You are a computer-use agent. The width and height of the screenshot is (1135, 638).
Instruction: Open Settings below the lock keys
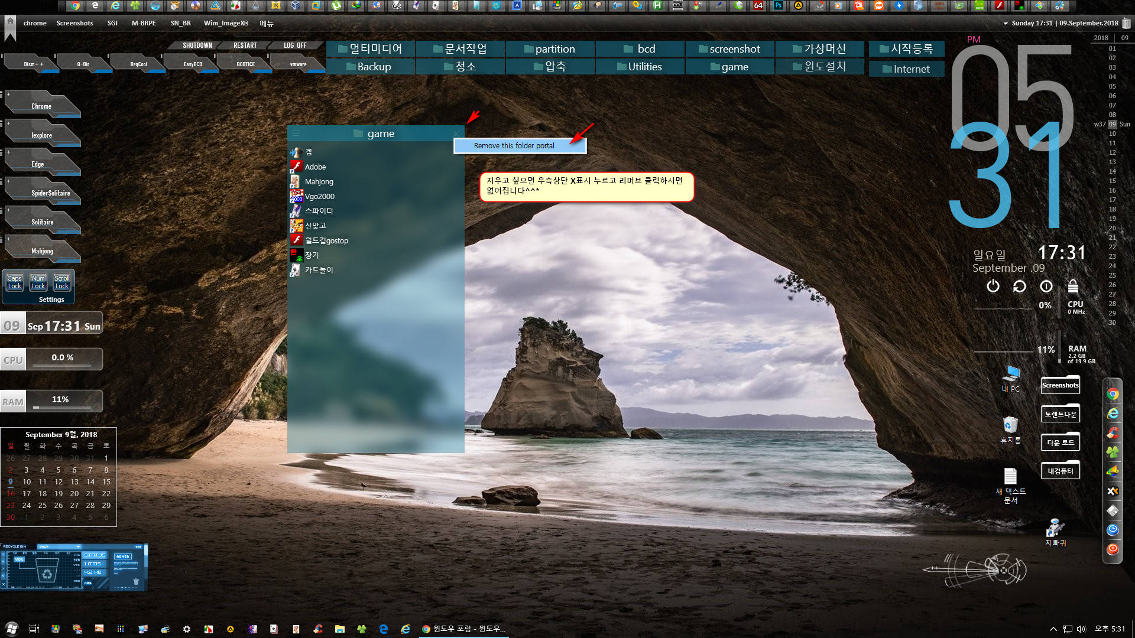coord(51,300)
